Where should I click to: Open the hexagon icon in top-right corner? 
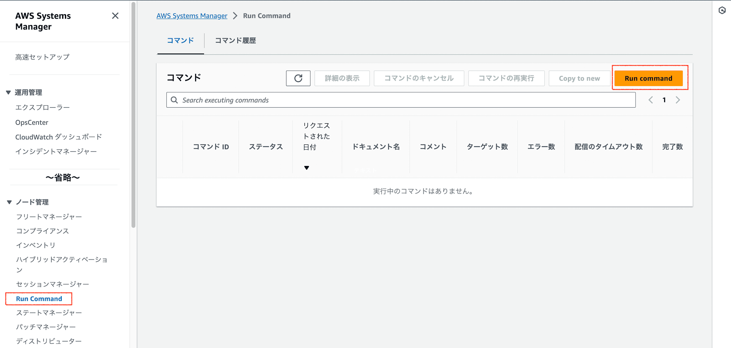pos(722,10)
